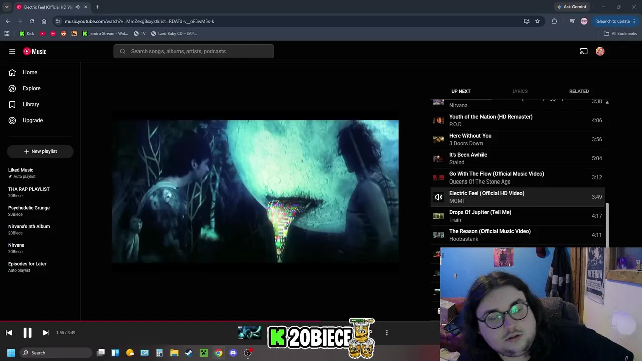Image resolution: width=642 pixels, height=361 pixels.
Task: Mute the Electric Feel browser tab
Action: coord(77,7)
